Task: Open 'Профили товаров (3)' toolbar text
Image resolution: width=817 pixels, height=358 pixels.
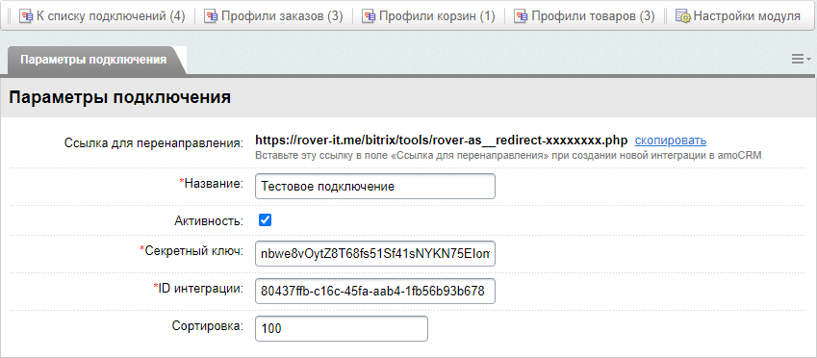Action: pyautogui.click(x=593, y=16)
